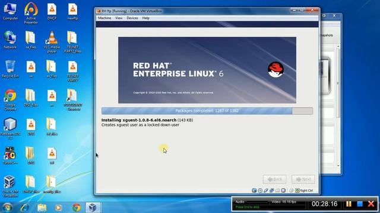This screenshot has width=380, height=213.
Task: Open the Windows Start menu
Action: pyautogui.click(x=8, y=208)
